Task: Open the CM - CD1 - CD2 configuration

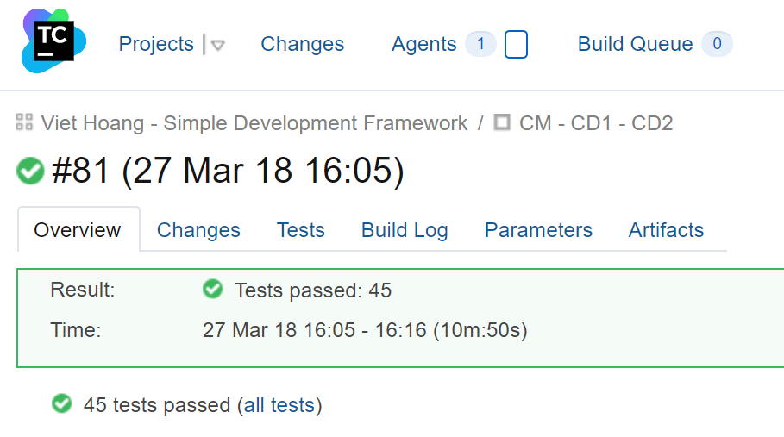Action: point(595,123)
